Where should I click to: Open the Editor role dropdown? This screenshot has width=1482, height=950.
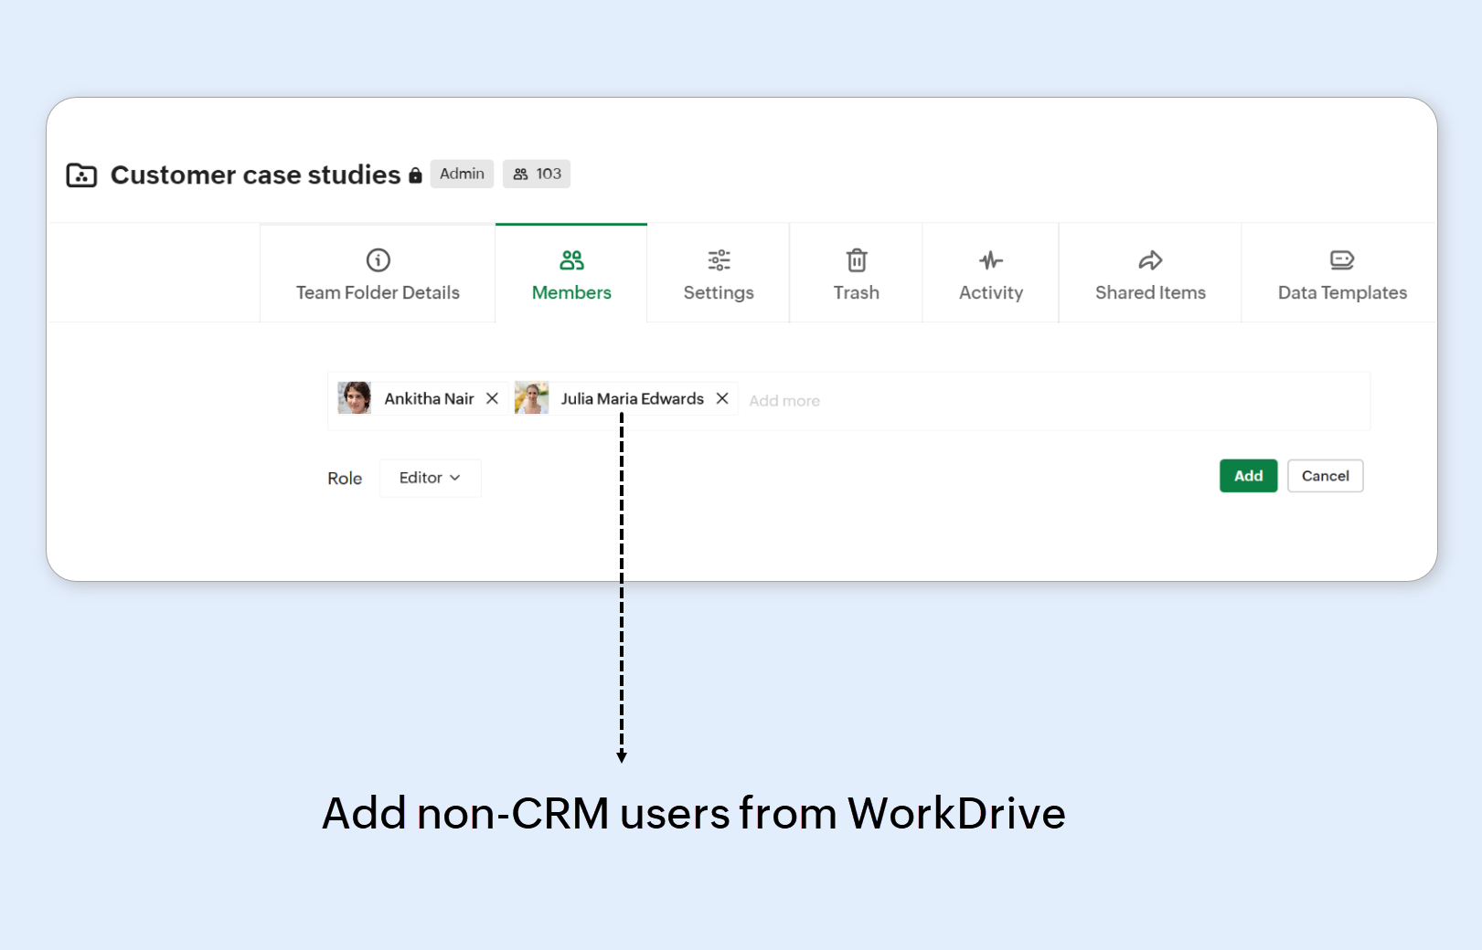tap(429, 478)
